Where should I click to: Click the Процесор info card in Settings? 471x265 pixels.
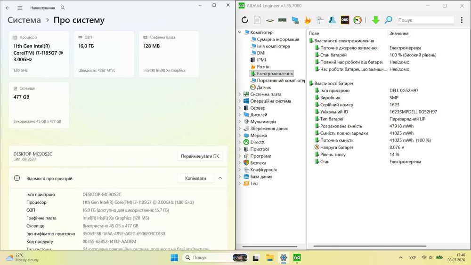[x=39, y=54]
